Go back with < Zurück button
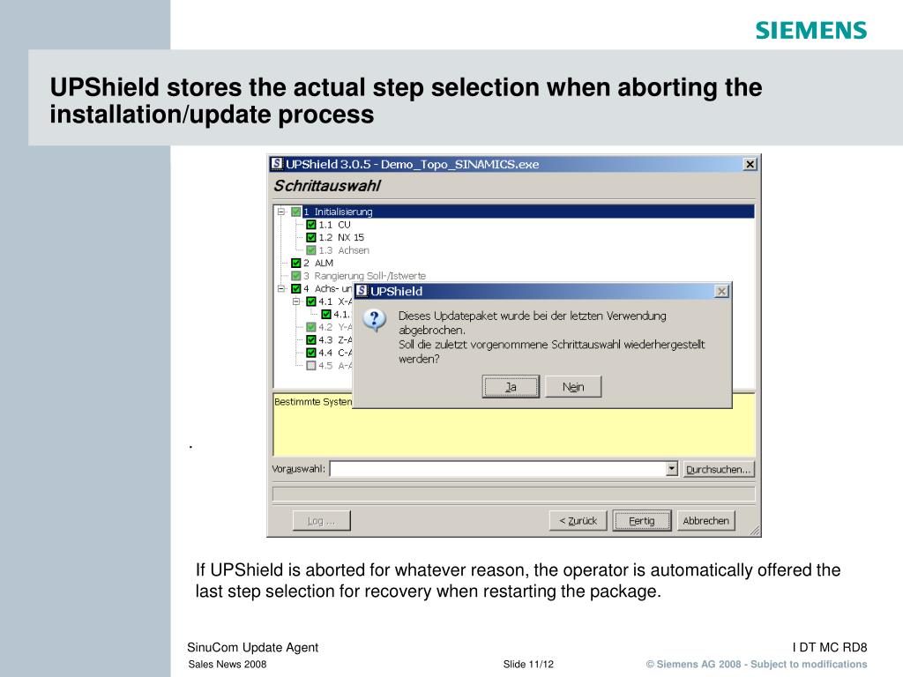Viewport: 903px width, 677px height. 578,521
